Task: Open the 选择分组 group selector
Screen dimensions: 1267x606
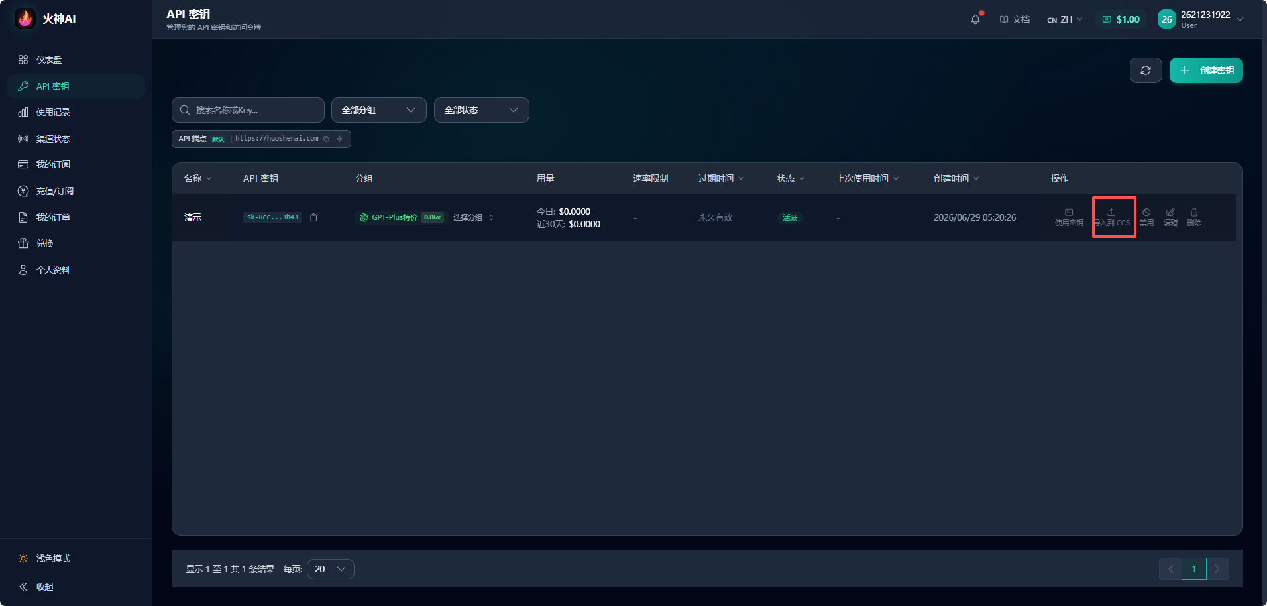Action: tap(473, 217)
